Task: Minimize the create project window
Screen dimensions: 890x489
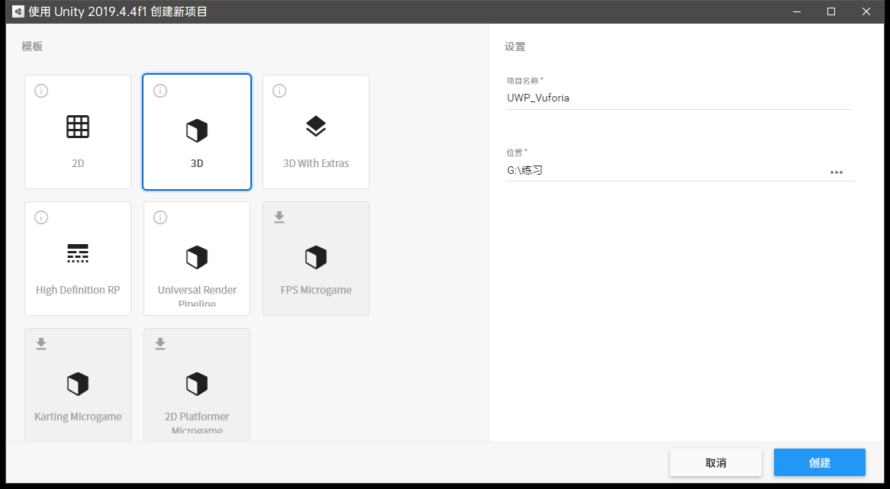Action: 797,11
